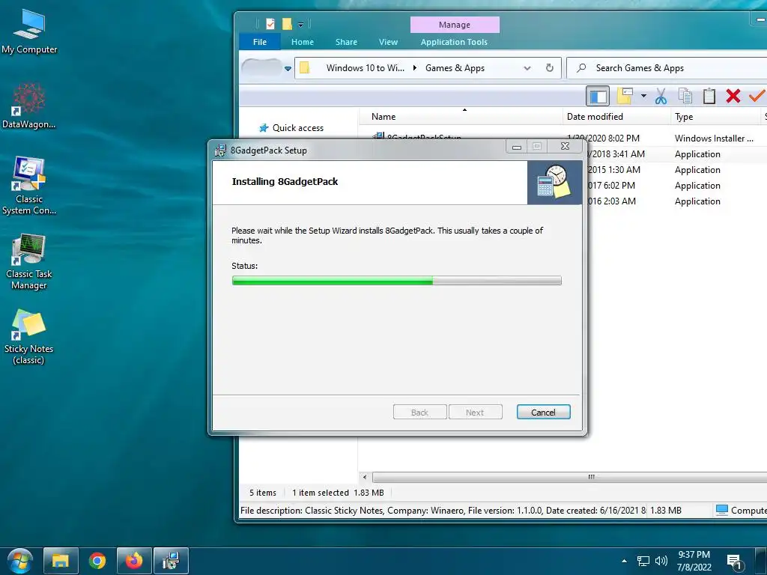Minimize the 8GadgetPack Setup window
This screenshot has height=575, width=767.
(517, 147)
